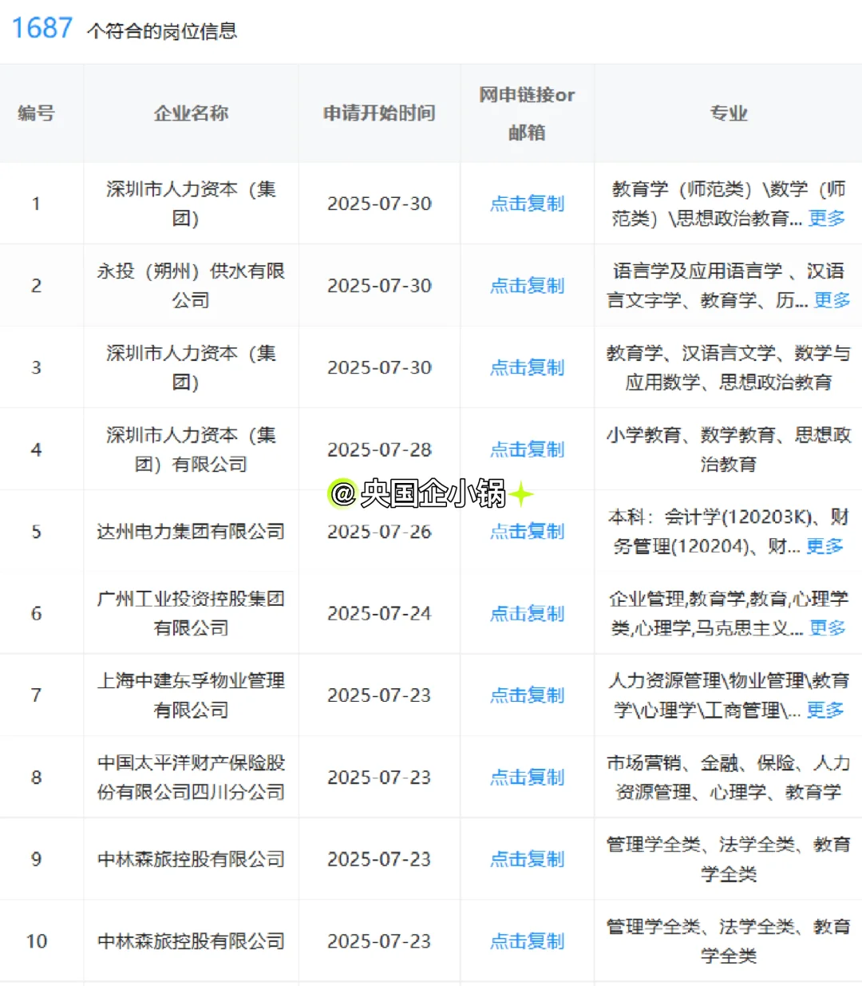The width and height of the screenshot is (862, 986).
Task: Expand 更多 for 语言学及应用语言学 majors
Action: click(832, 300)
